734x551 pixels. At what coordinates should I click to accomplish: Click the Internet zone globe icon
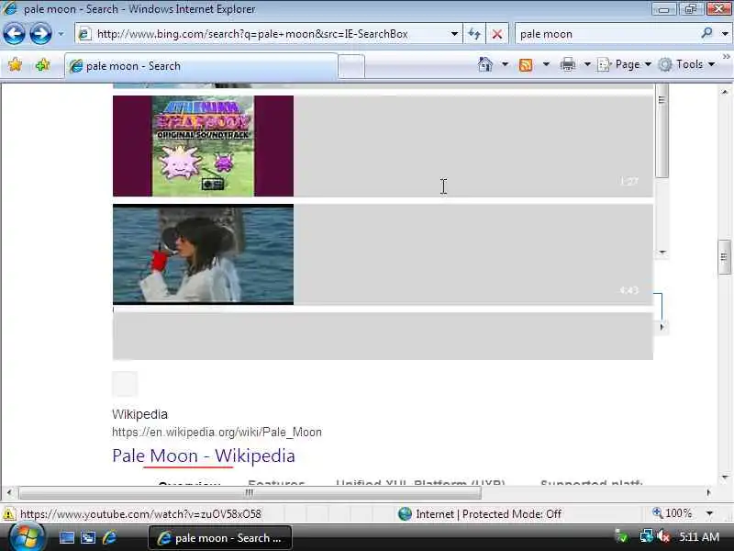405,514
